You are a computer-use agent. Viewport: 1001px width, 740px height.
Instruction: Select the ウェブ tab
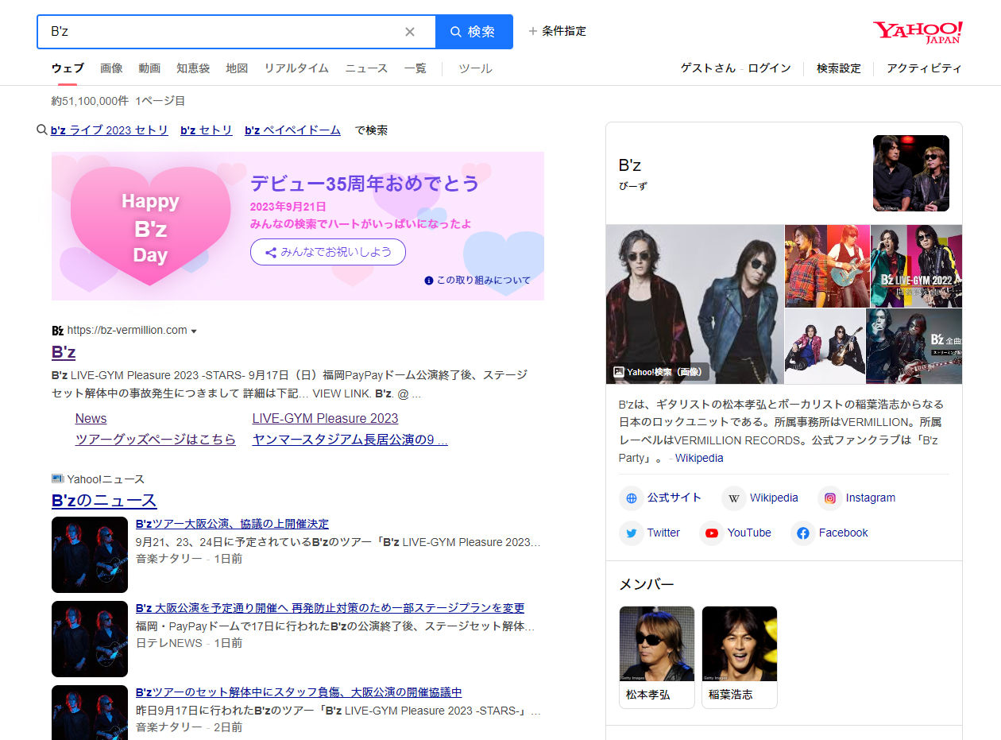click(x=68, y=68)
